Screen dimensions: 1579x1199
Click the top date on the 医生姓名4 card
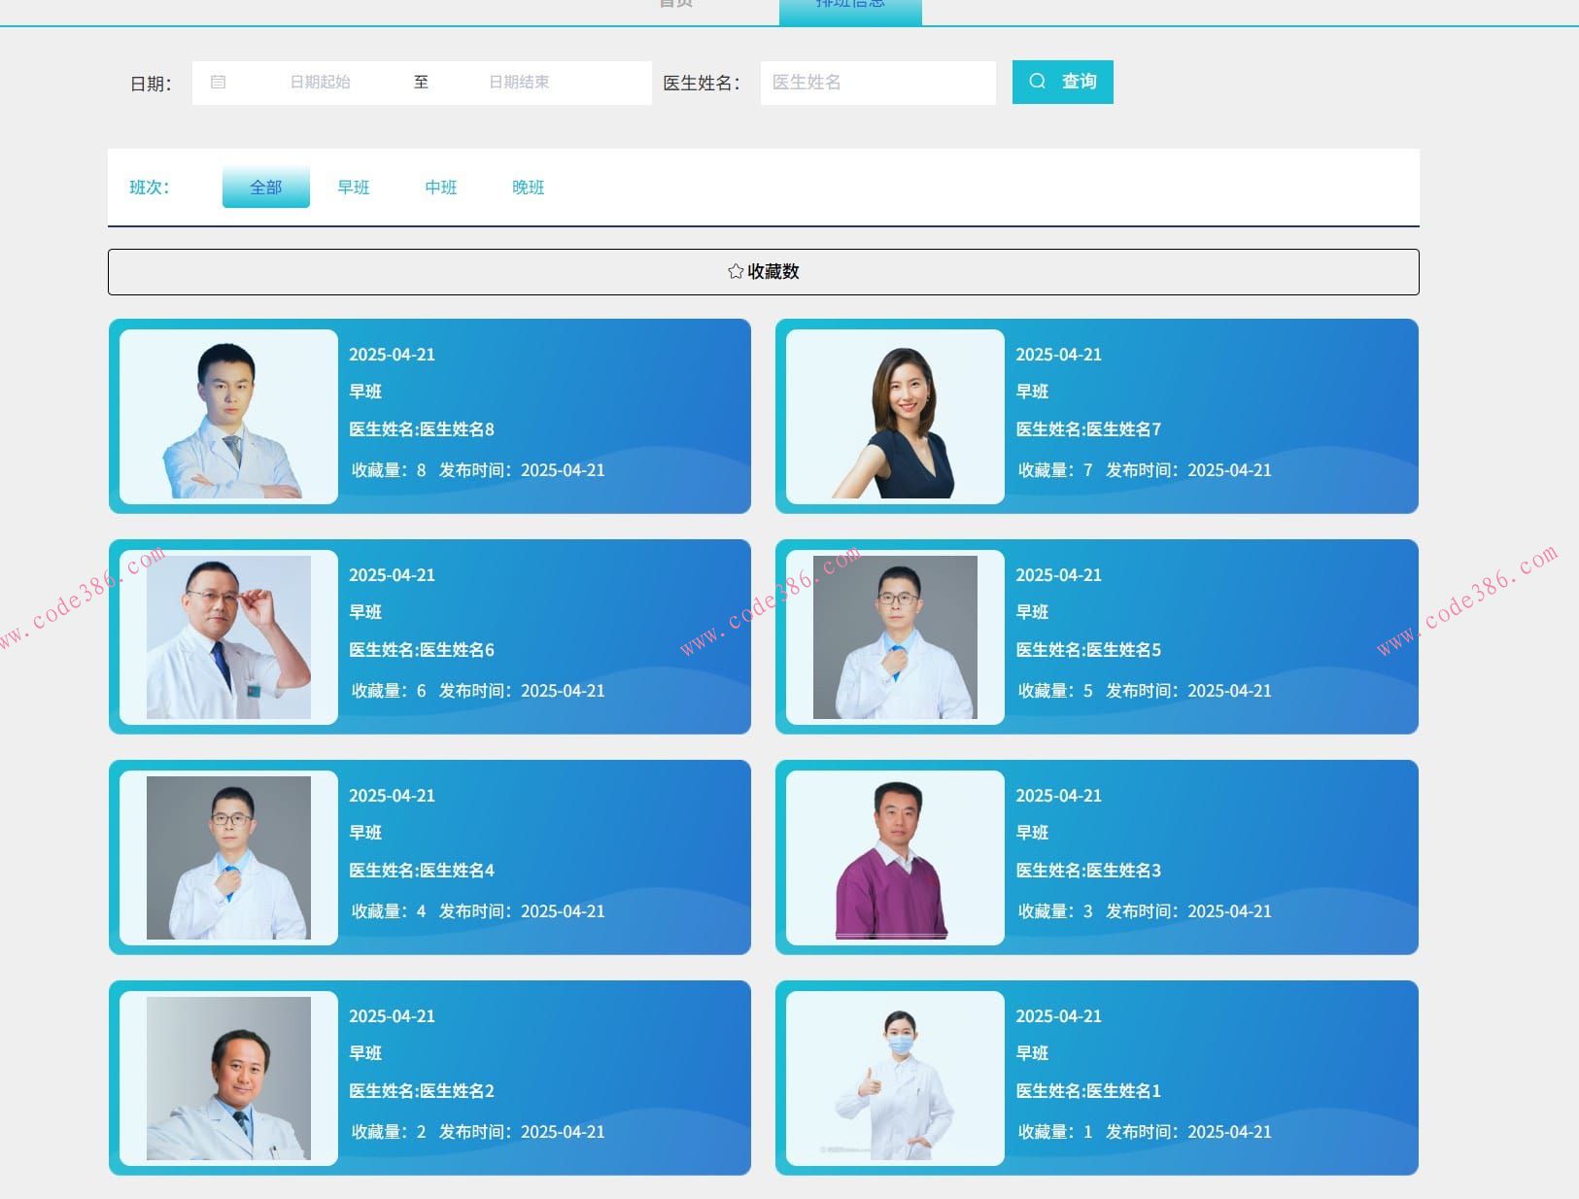[x=392, y=796]
